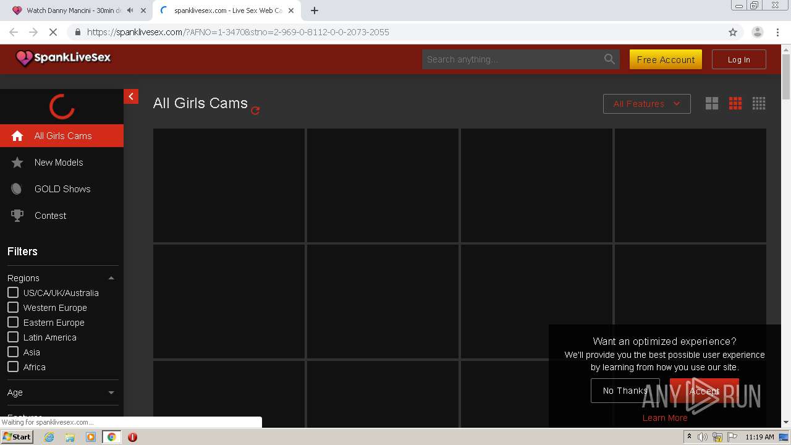Go back to the previous page

click(14, 32)
